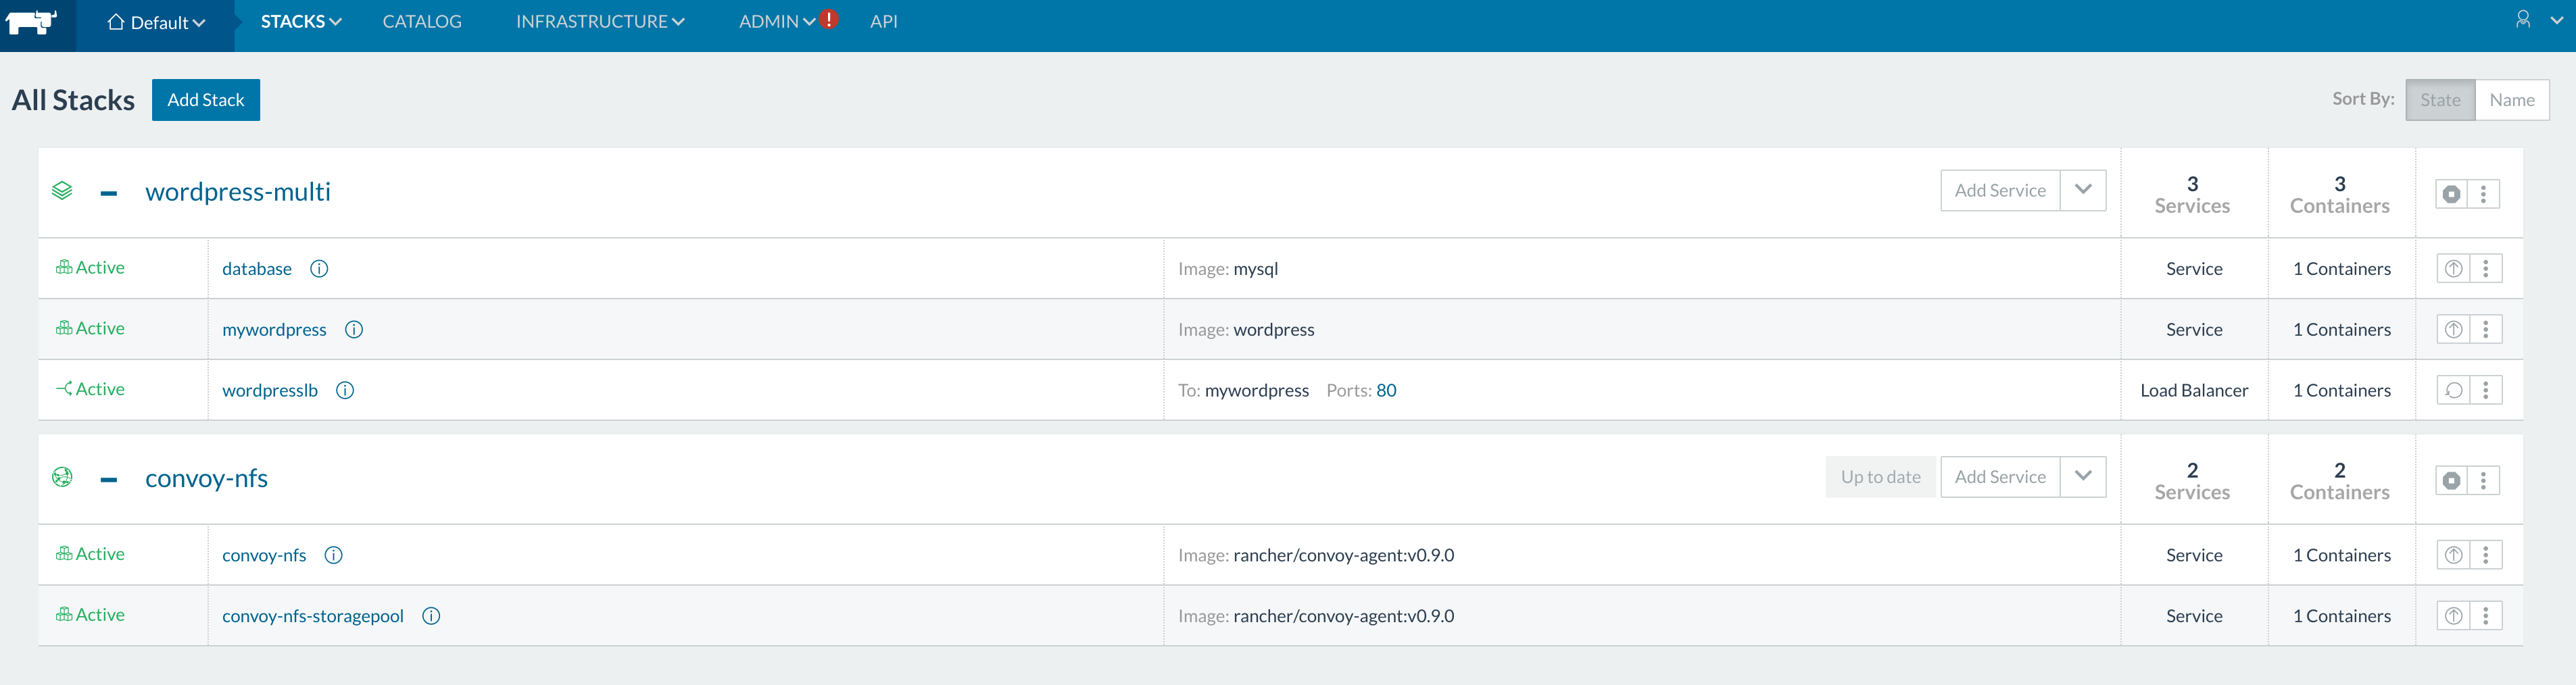The width and height of the screenshot is (2576, 685).
Task: Open the Default environment dropdown
Action: click(156, 22)
